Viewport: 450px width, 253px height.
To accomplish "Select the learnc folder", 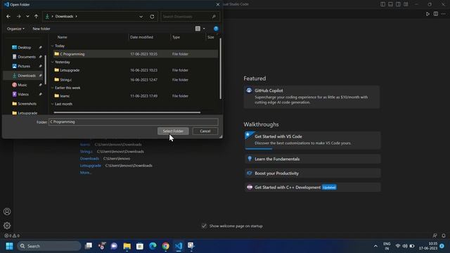I will (x=136, y=96).
